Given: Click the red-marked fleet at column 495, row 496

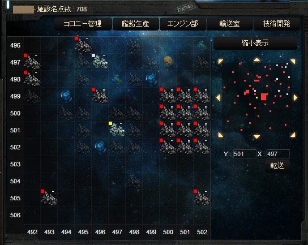Looking at the screenshot, I should coord(83,45).
